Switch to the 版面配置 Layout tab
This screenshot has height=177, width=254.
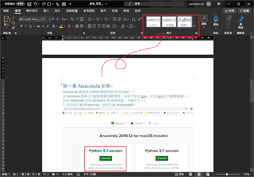coord(72,11)
